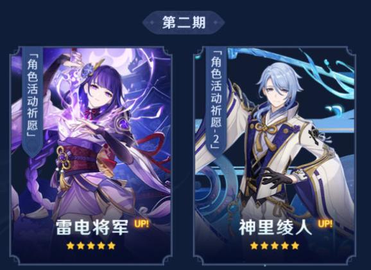371x270 pixels.
Task: Click the last star under 神里绫人
Action: (x=295, y=246)
